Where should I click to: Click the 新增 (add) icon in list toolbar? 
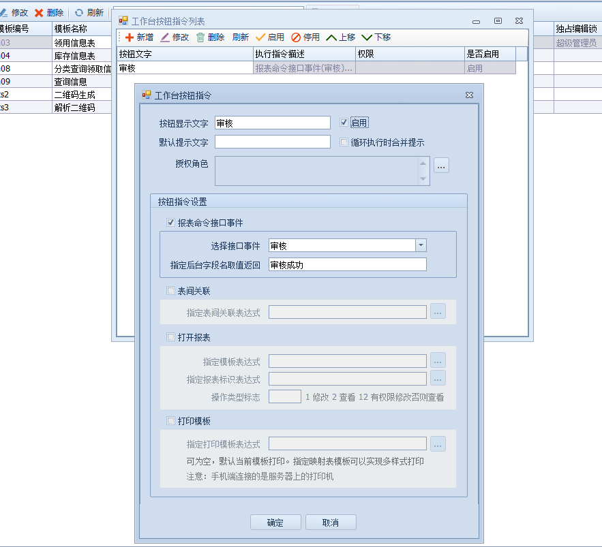(130, 37)
